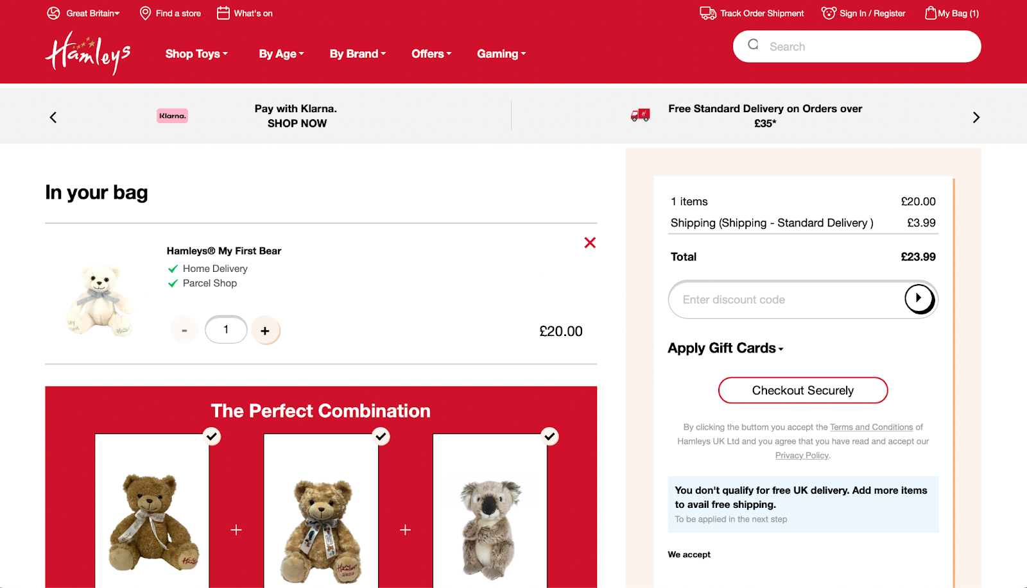Click the search magnifier icon
1027x588 pixels.
[753, 46]
